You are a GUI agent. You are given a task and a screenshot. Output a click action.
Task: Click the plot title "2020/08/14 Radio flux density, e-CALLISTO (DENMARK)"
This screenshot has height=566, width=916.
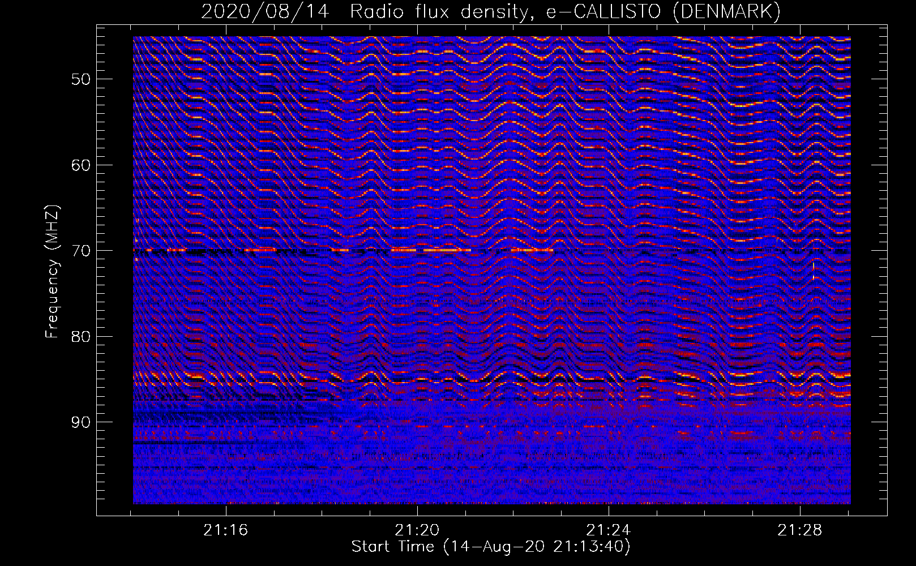pos(491,11)
